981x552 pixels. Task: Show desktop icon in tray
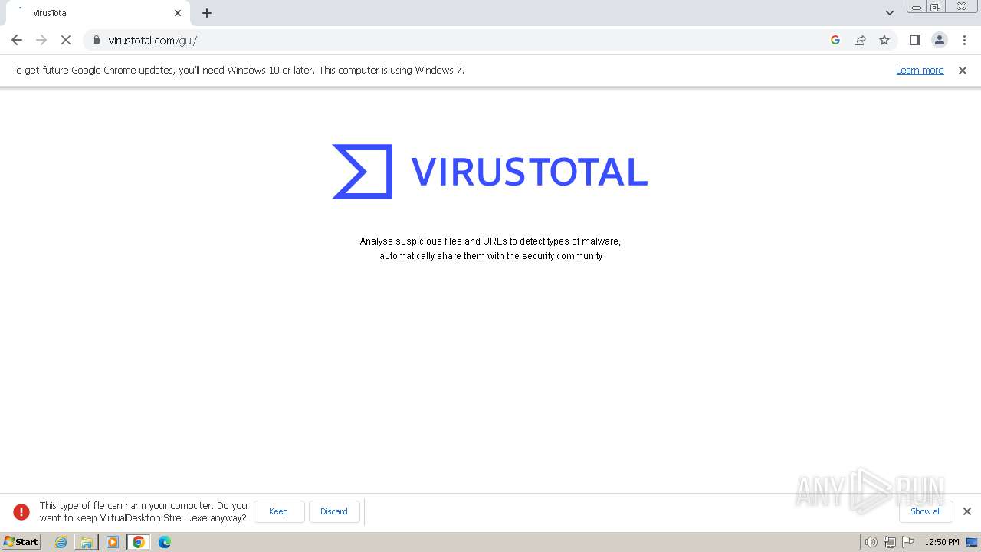click(973, 542)
